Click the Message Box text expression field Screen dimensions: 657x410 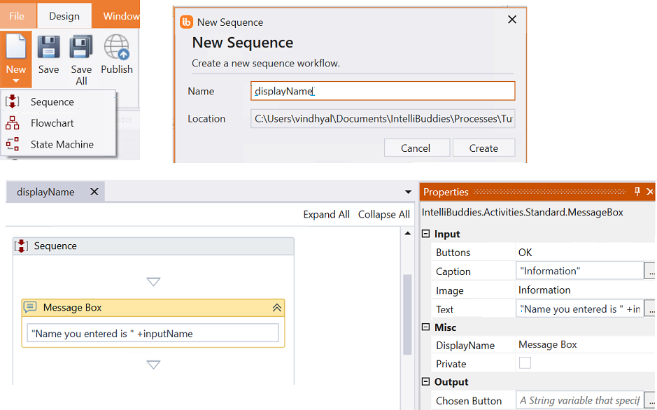153,333
